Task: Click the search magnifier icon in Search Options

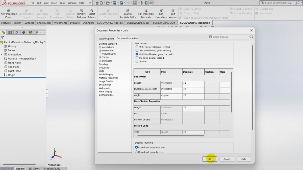Action: click(251, 37)
